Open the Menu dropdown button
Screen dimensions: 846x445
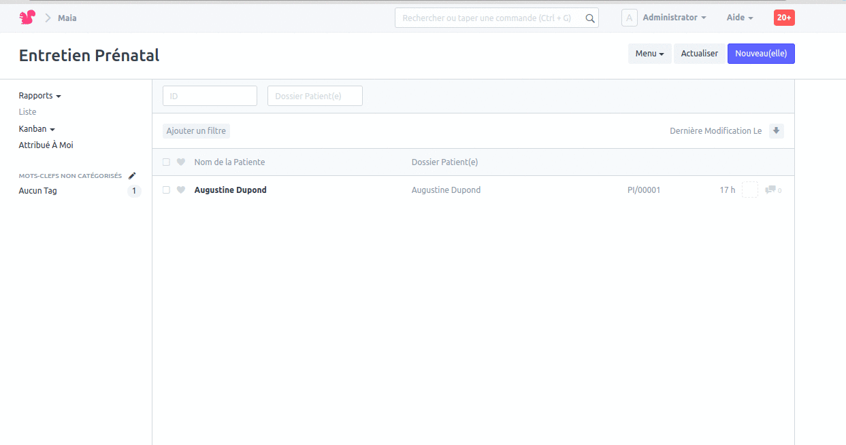point(649,54)
